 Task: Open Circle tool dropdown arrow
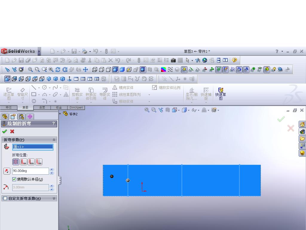[50, 88]
